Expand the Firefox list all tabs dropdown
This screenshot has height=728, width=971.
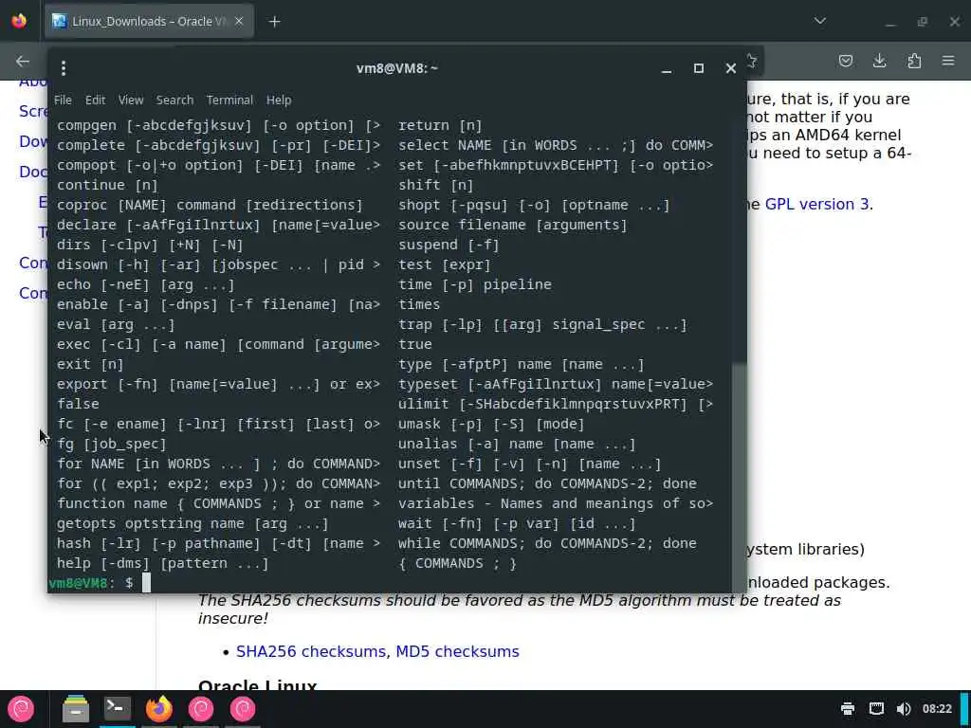click(x=820, y=21)
